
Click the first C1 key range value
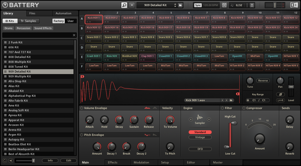pyautogui.click(x=254, y=100)
